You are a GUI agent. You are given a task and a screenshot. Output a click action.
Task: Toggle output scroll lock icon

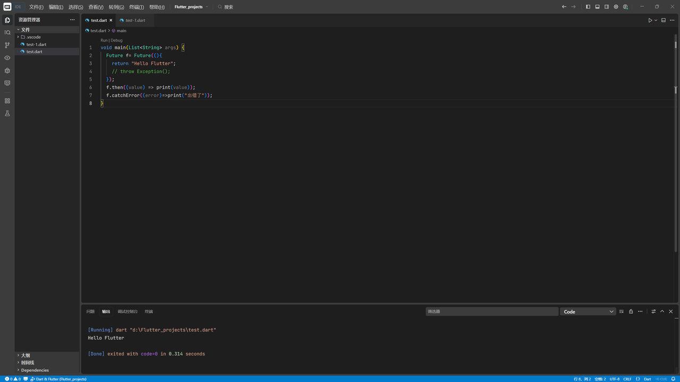[631, 311]
